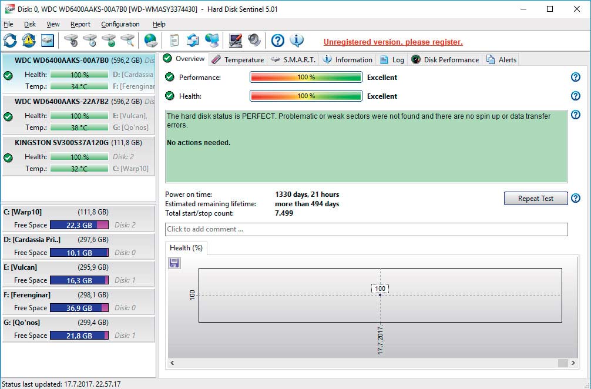Click the report document toolbar icon
This screenshot has width=591, height=389.
(x=174, y=41)
